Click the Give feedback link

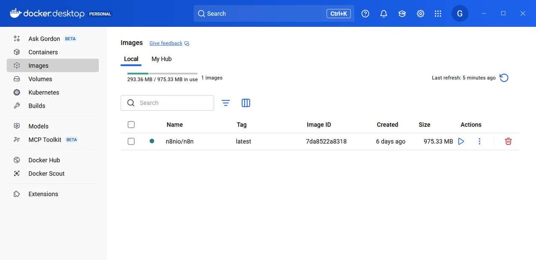point(166,43)
